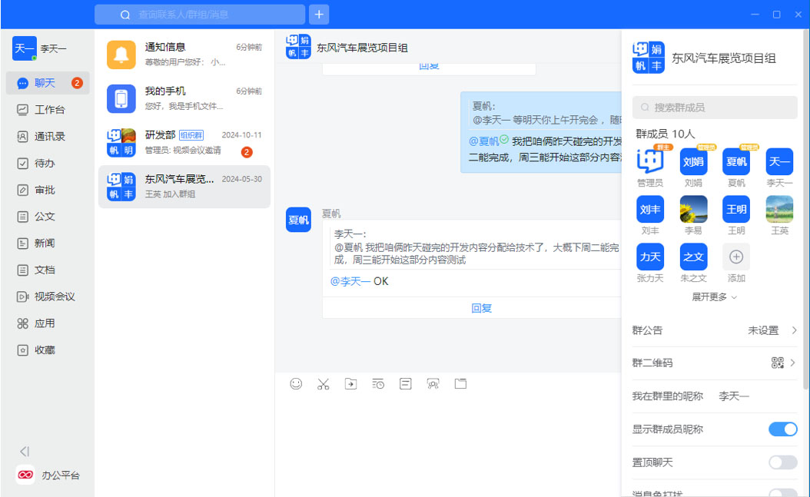Collapse the left sidebar navigation
810x497 pixels.
(x=25, y=452)
